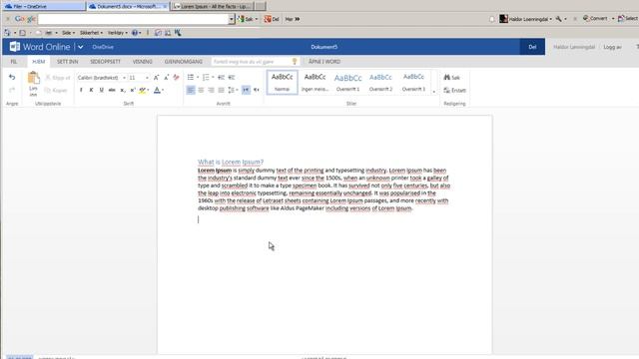The image size is (639, 359).
Task: Open the numbering style dropdown arrow
Action: click(x=213, y=78)
